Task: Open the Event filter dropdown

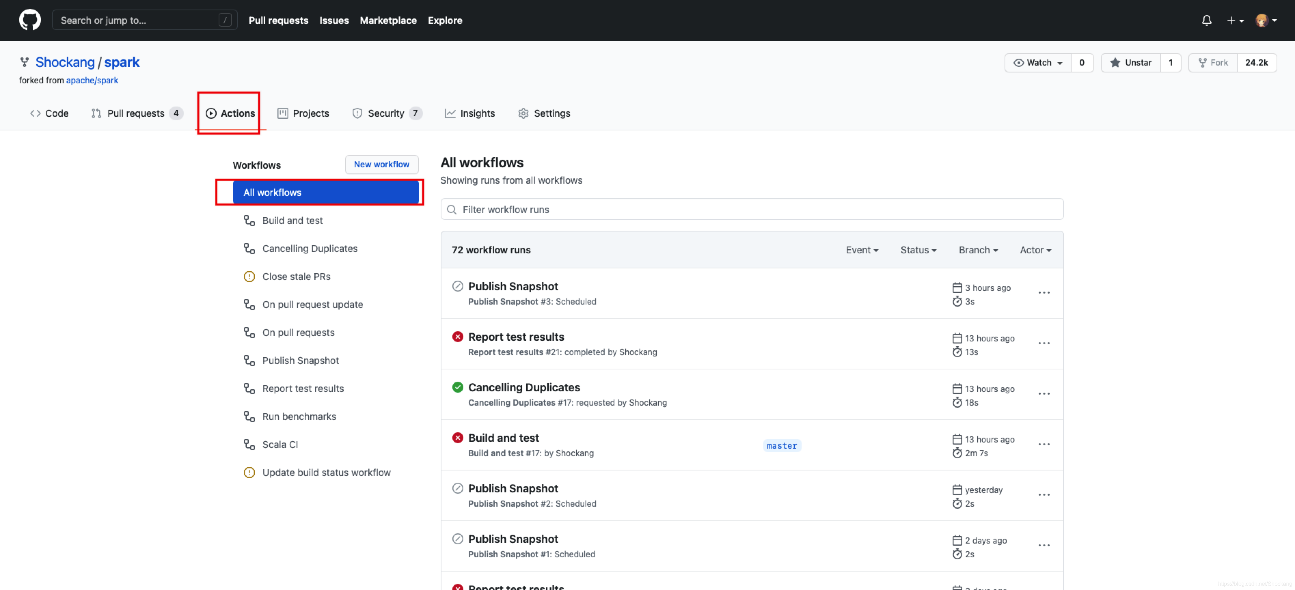Action: (x=862, y=250)
